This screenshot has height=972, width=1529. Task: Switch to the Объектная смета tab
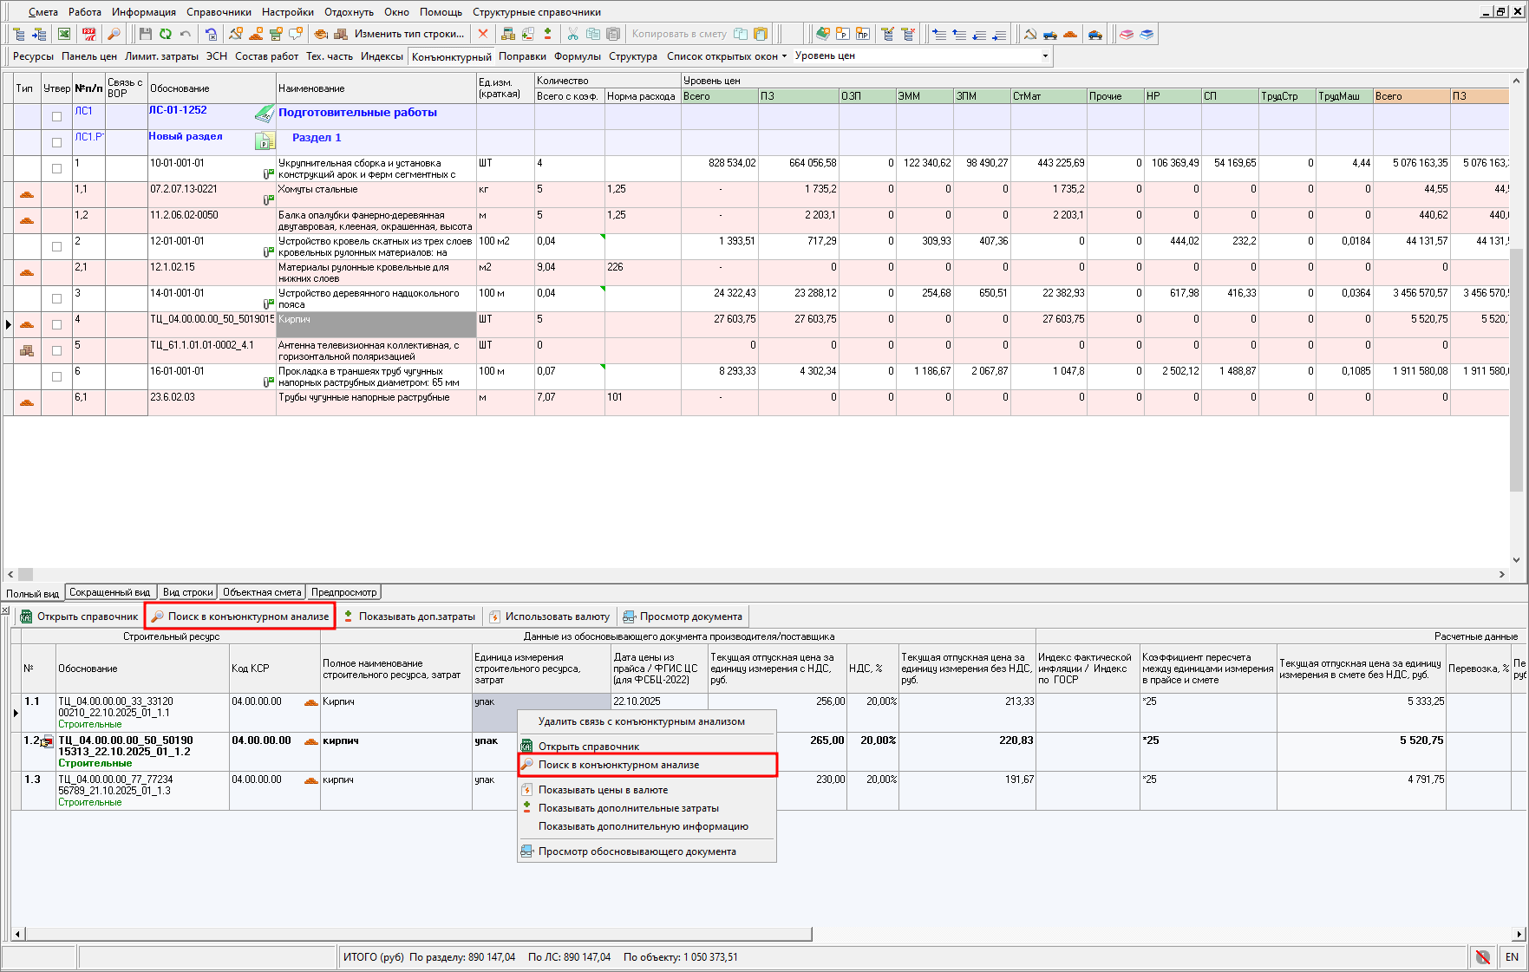tap(262, 592)
